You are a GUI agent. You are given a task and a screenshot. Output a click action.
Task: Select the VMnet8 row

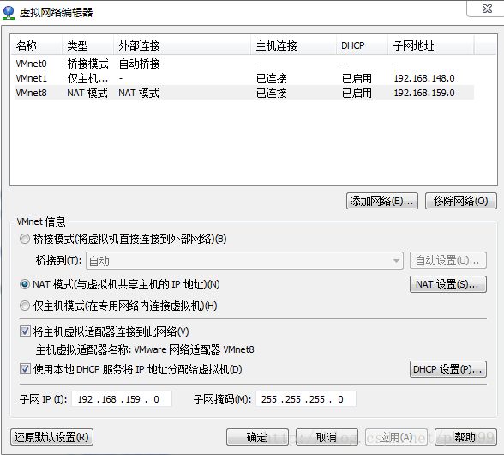pos(244,93)
